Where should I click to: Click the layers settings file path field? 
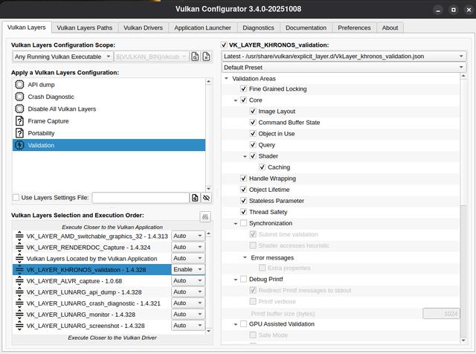click(x=141, y=198)
